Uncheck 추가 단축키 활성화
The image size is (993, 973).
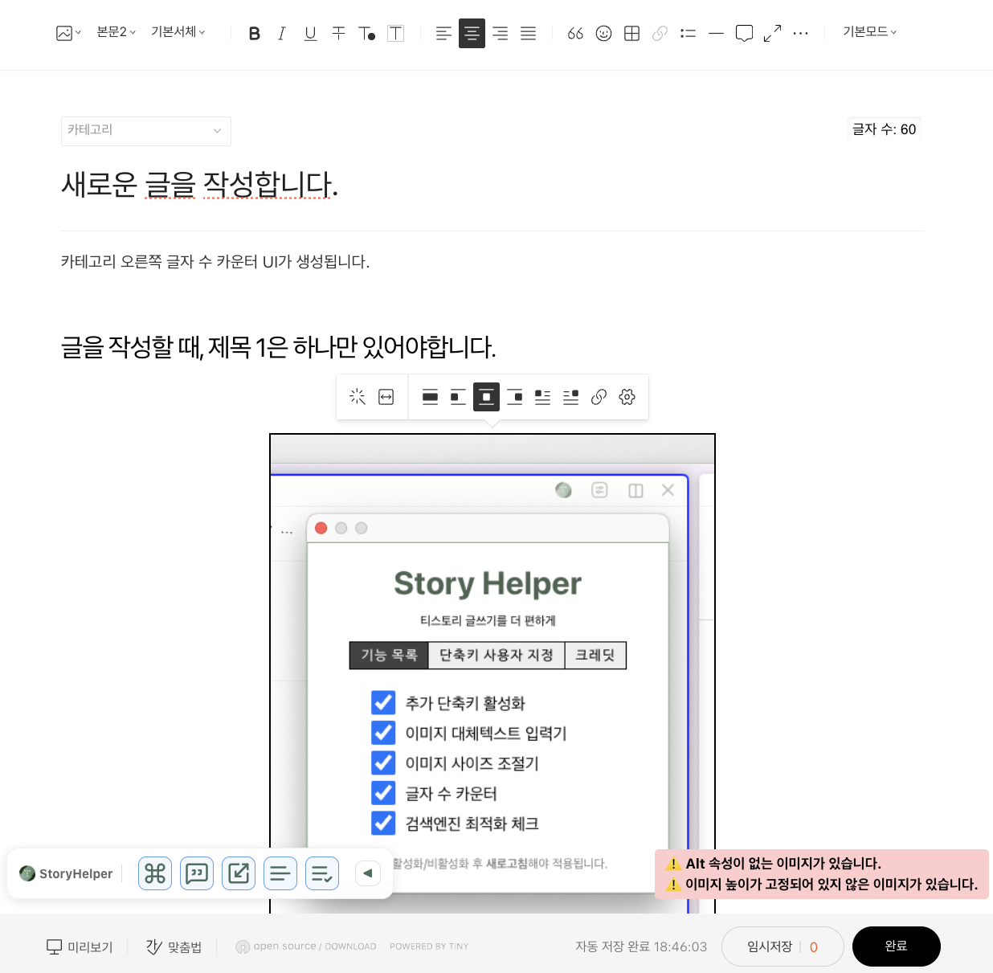tap(383, 702)
